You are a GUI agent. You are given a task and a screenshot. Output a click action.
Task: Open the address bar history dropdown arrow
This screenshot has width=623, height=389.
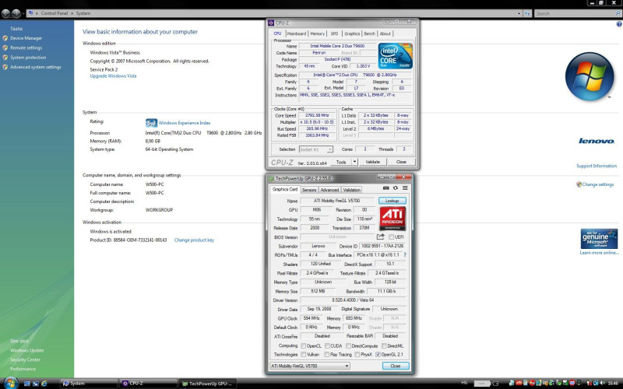pyautogui.click(x=519, y=13)
